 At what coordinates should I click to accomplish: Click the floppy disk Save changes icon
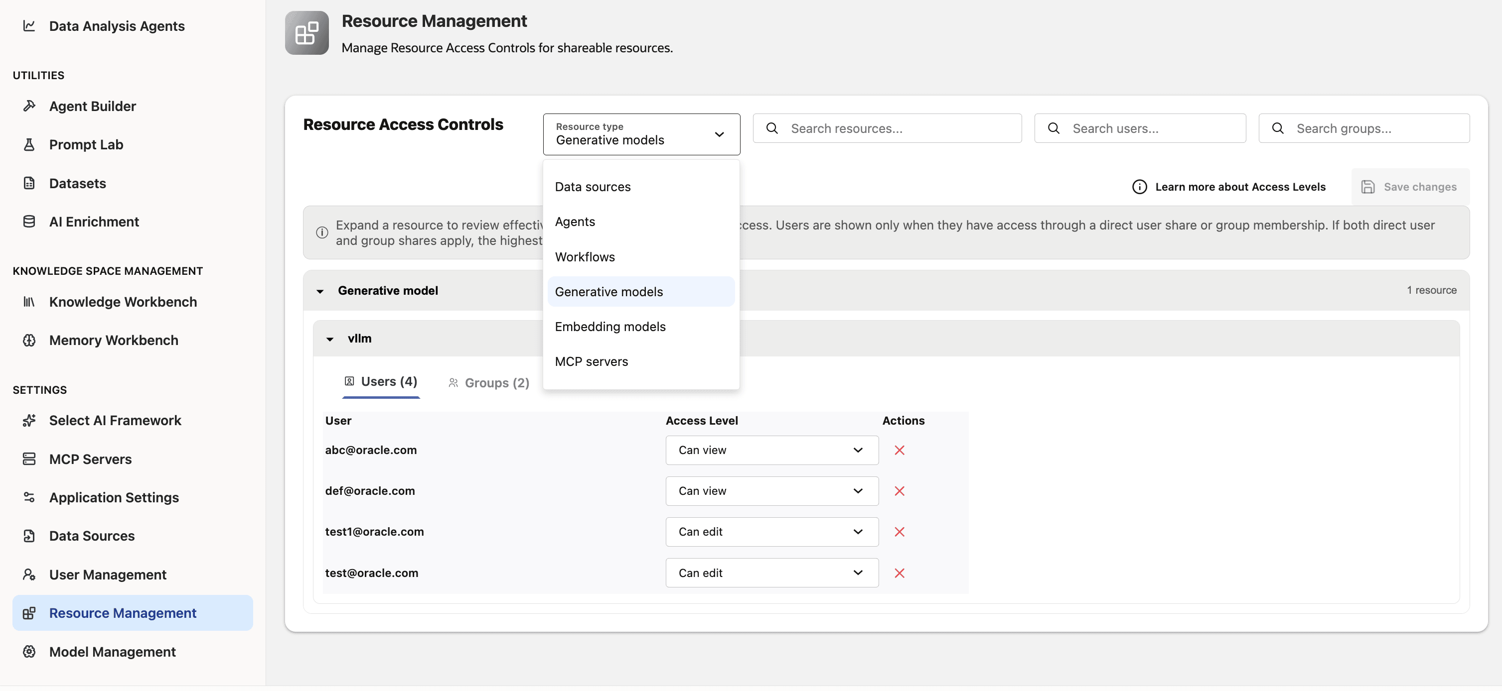click(x=1368, y=187)
